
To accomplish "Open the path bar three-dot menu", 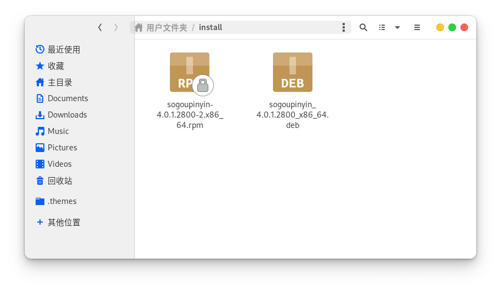I will click(x=344, y=27).
